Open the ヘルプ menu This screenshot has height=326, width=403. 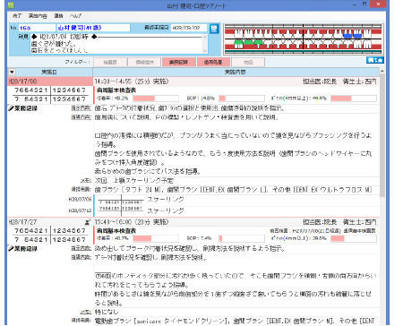75,16
